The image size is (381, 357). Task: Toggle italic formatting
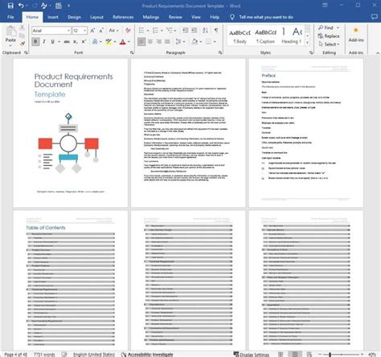[x=44, y=42]
